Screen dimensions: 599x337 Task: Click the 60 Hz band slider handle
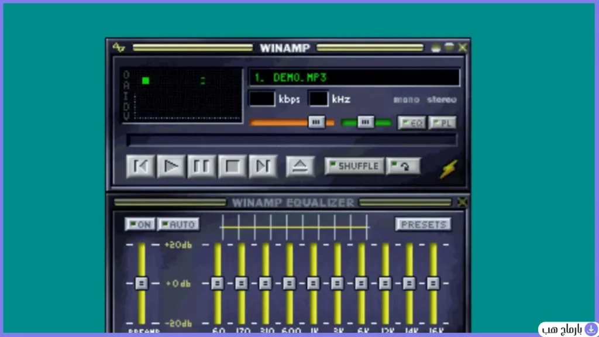coord(218,283)
